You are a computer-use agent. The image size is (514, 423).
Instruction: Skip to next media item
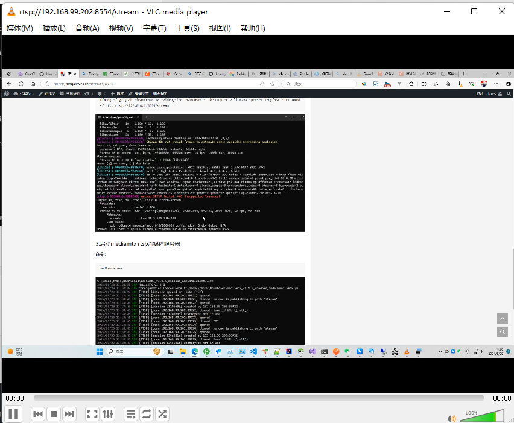coord(69,414)
